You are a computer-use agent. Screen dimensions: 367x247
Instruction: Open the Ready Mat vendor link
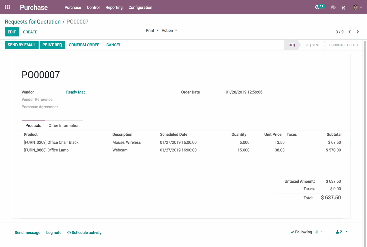coord(75,92)
